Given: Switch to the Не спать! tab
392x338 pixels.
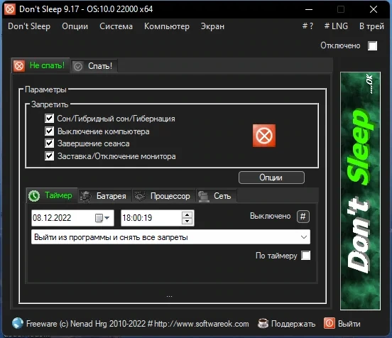Looking at the screenshot, I should tap(40, 66).
